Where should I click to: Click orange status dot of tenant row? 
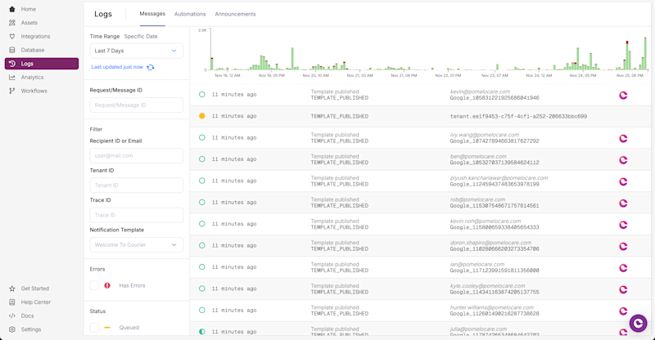[201, 116]
